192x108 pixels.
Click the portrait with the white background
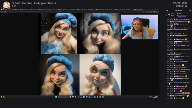pos(100,75)
